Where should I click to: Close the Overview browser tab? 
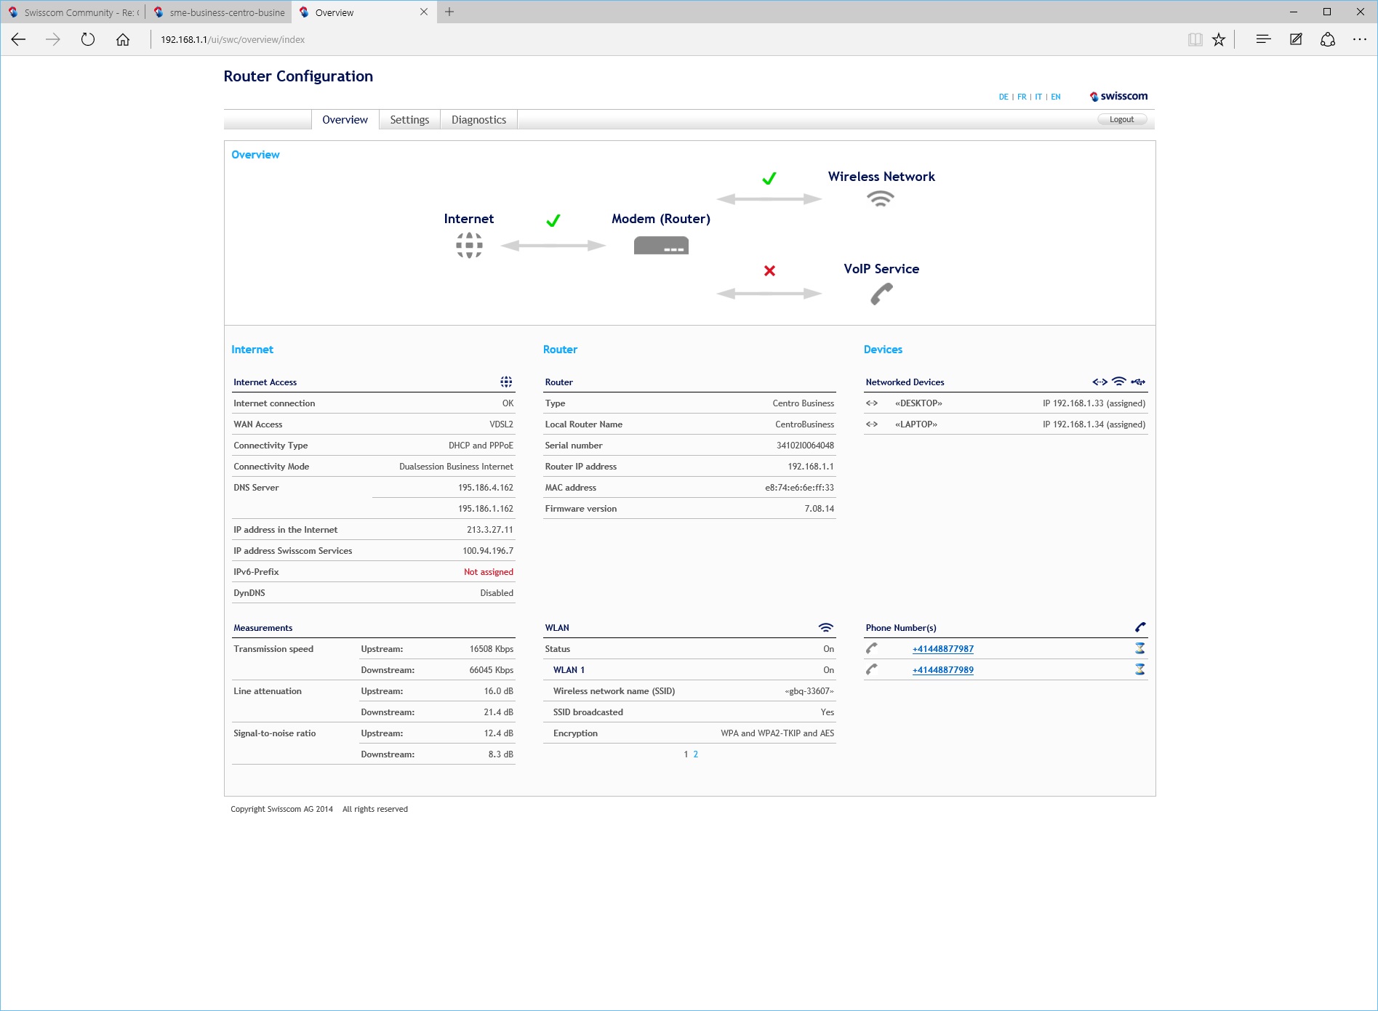click(424, 12)
